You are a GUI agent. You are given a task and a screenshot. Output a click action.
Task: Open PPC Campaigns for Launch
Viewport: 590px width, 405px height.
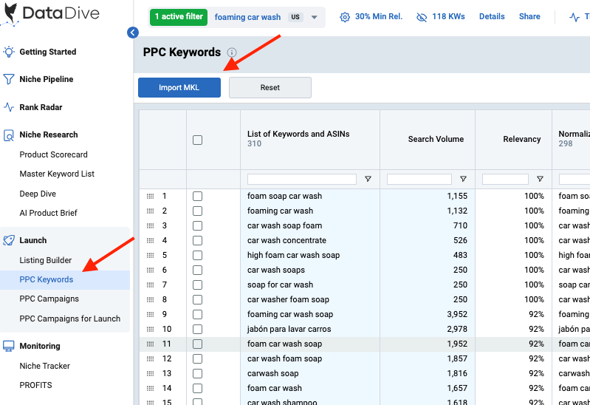pos(70,319)
